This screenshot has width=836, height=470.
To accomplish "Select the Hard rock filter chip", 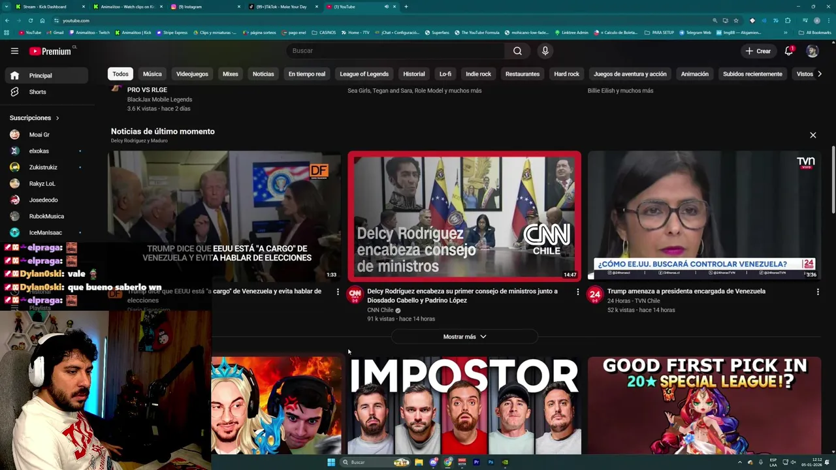I will [566, 74].
